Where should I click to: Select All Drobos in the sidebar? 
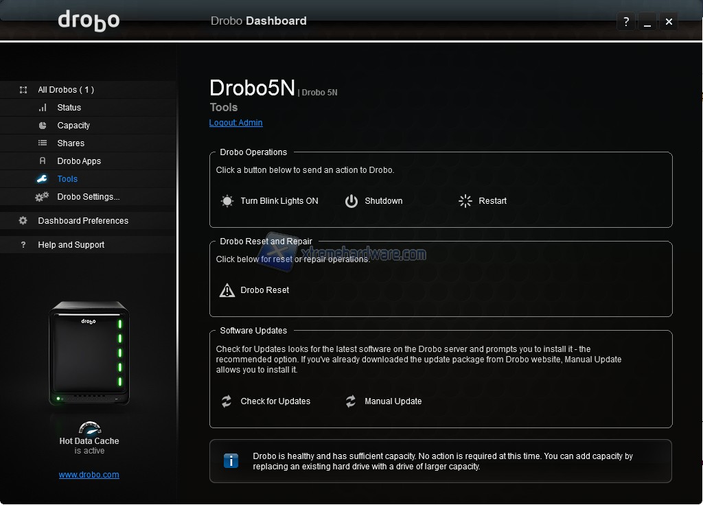[66, 90]
